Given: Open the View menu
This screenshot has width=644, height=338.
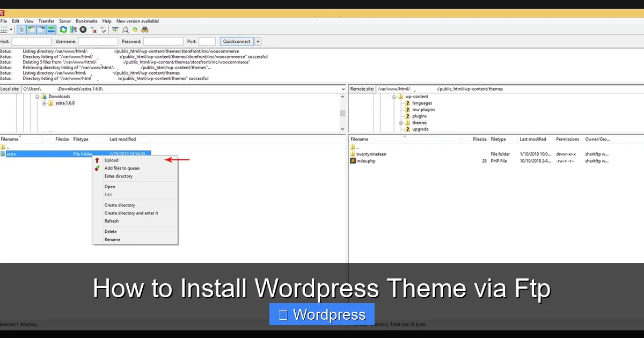Looking at the screenshot, I should point(29,21).
